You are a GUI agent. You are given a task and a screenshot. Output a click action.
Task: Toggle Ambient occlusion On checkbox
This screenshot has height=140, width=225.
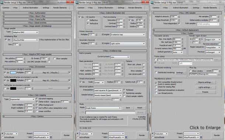pos(129,20)
